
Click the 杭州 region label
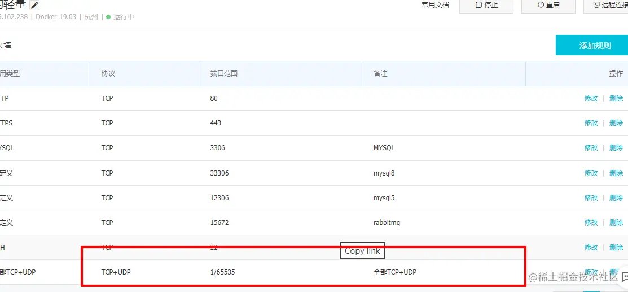point(91,17)
